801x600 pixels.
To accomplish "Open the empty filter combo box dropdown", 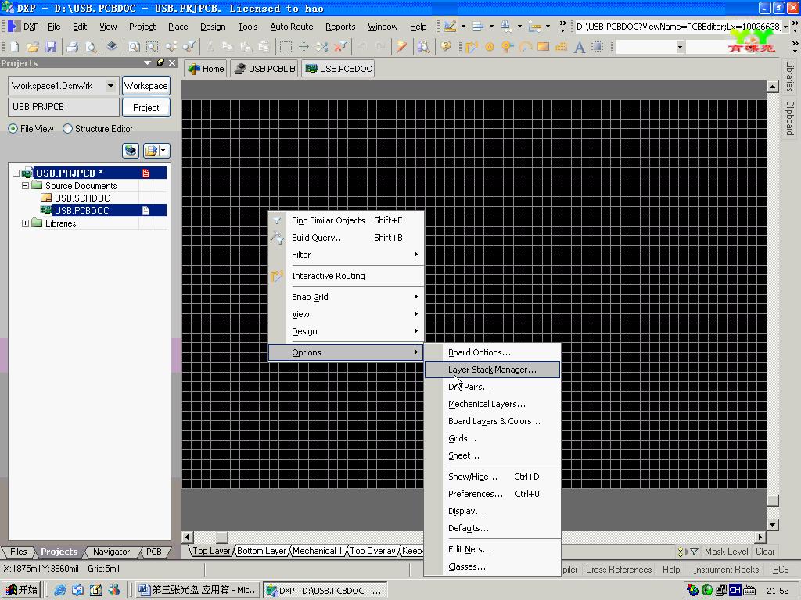I will 680,47.
